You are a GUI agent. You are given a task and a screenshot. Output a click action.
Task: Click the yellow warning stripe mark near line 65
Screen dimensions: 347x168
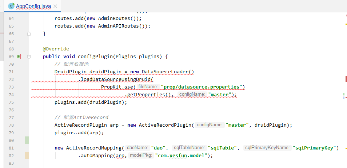tap(346, 24)
